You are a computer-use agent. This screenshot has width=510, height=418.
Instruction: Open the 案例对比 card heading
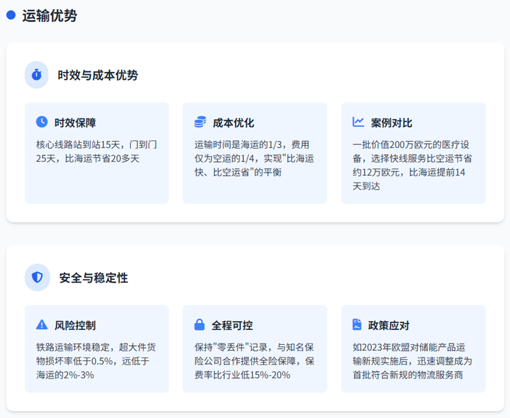(392, 123)
